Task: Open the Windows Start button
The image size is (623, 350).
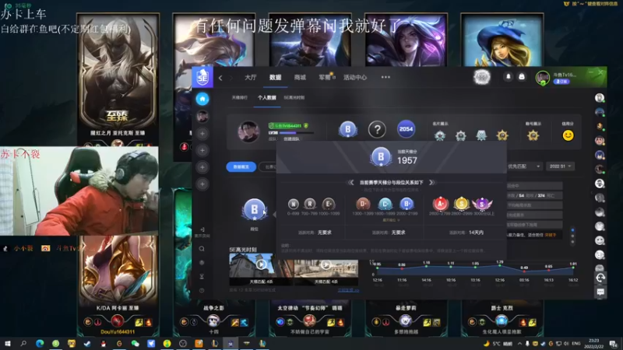Action: (8, 343)
